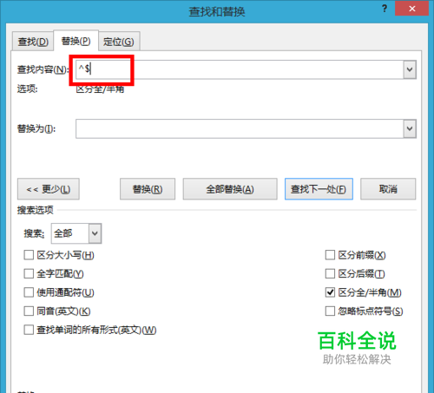
Task: Enable the 区分前缀(X) checkbox
Action: click(330, 255)
